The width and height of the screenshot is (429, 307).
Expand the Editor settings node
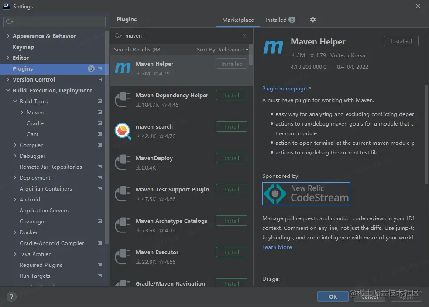(x=8, y=58)
